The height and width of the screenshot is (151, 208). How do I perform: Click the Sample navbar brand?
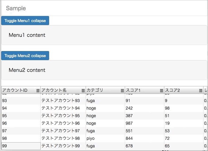[x=16, y=8]
